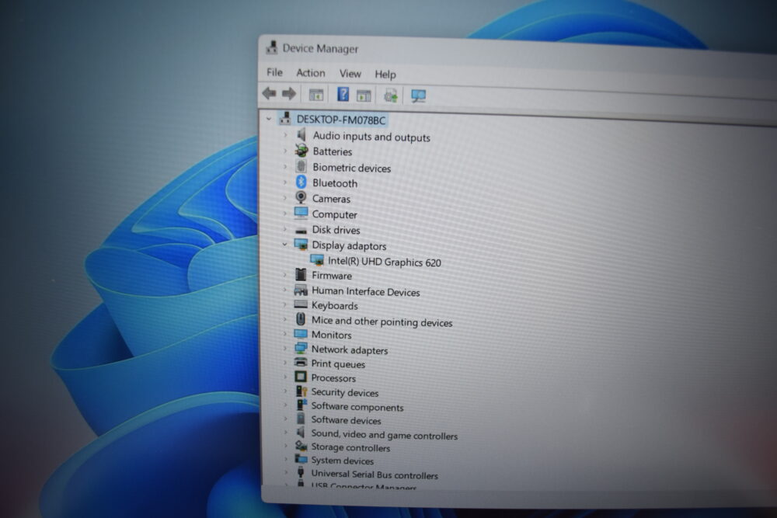Screen dimensions: 777x518
Task: Click the monitor icon beside Computer
Action: pos(301,213)
